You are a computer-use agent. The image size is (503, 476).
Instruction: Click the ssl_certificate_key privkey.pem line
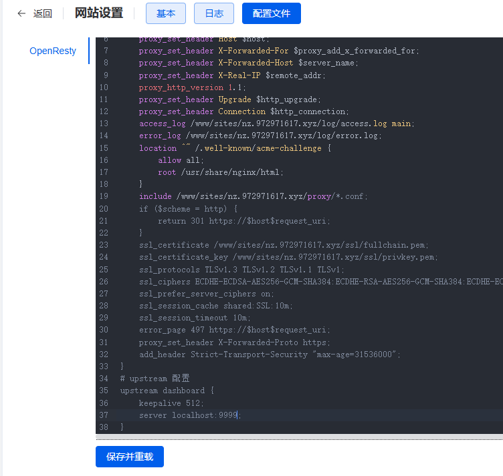(288, 257)
